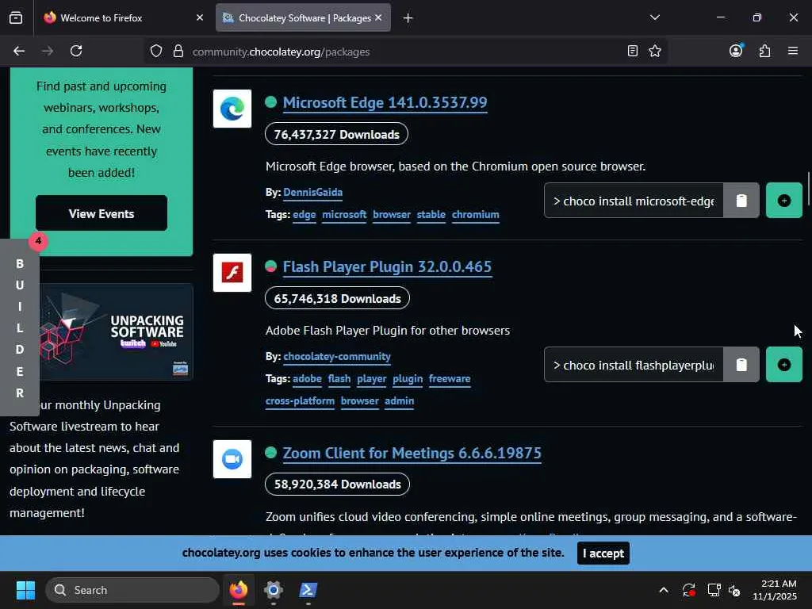The width and height of the screenshot is (812, 609).
Task: Select the choco install microsoft-edge command field
Action: coord(634,201)
